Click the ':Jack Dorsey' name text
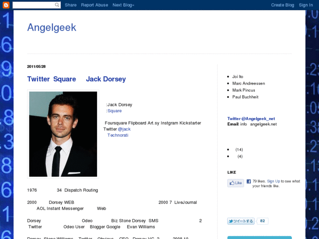Screen dimensions: 319x239 [119, 105]
